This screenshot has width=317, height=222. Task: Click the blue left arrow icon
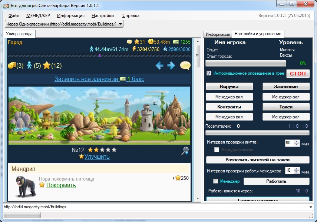point(159,65)
